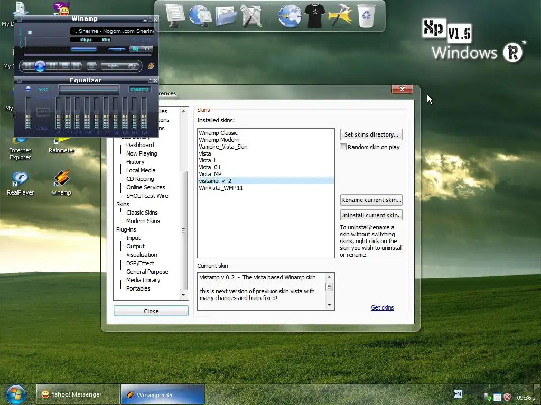Select the Rainmeter desktop icon
This screenshot has height=405, width=541.
(61, 146)
